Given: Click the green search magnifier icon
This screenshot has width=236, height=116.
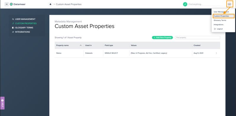Looking at the screenshot, I should (x=185, y=4).
